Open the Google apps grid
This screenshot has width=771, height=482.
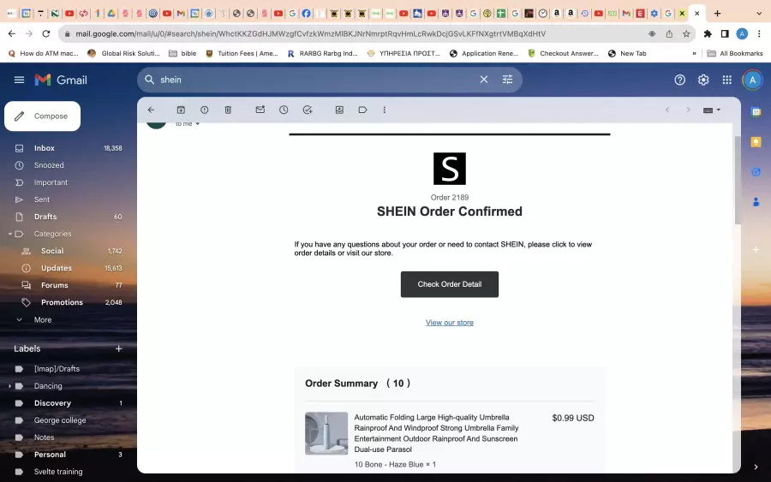(726, 80)
